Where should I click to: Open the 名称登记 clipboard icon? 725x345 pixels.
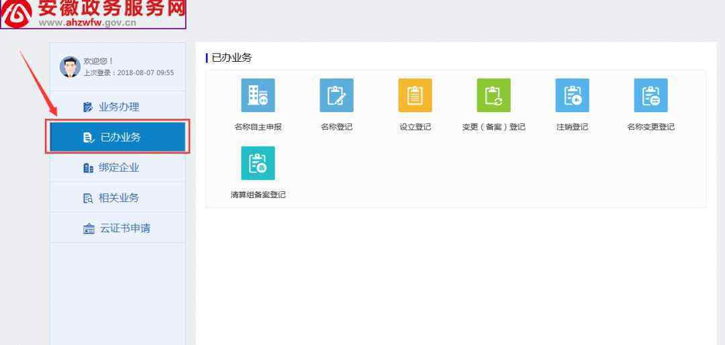tap(336, 95)
